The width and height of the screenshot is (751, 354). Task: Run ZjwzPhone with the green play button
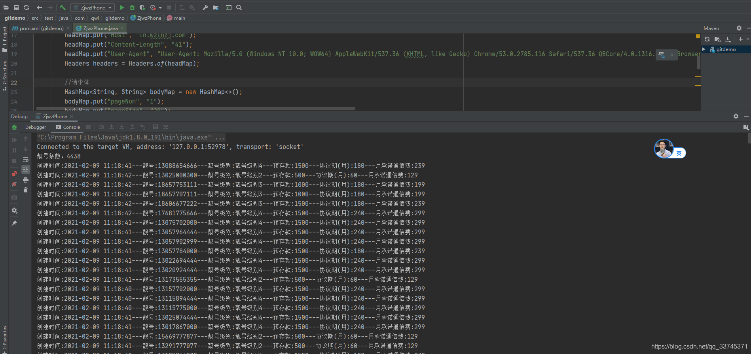coord(122,8)
